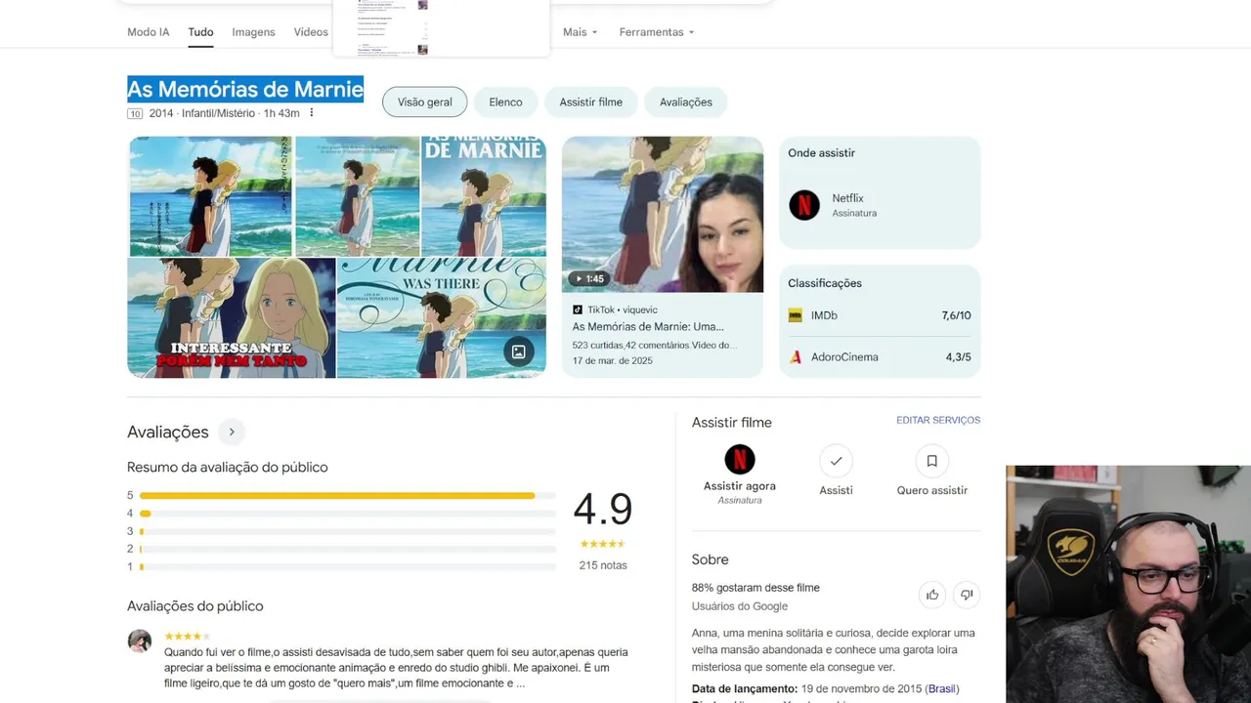Select the Avaliações chip
1251x703 pixels.
tap(686, 102)
